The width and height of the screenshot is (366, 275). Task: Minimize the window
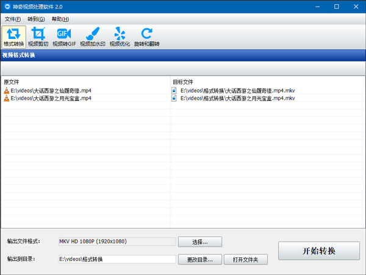317,7
